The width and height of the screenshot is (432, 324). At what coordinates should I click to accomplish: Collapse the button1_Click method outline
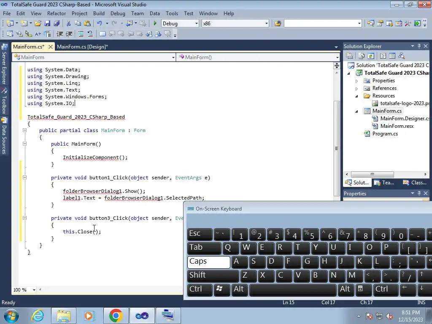[x=24, y=178]
